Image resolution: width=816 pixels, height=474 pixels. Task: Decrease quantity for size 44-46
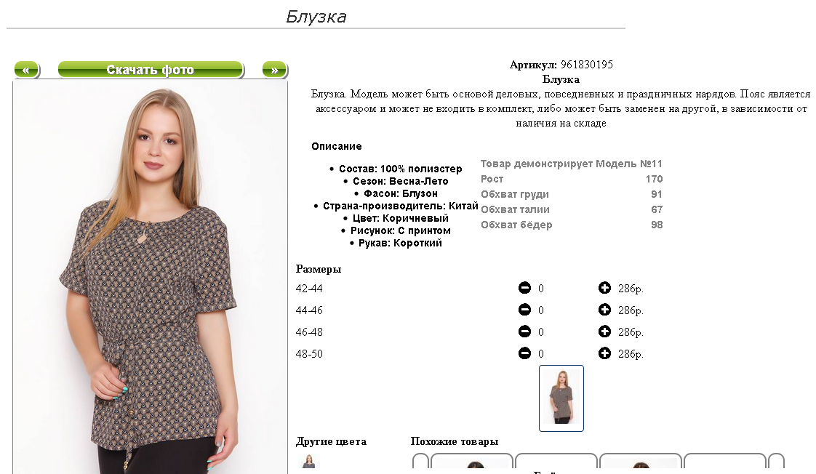click(524, 310)
